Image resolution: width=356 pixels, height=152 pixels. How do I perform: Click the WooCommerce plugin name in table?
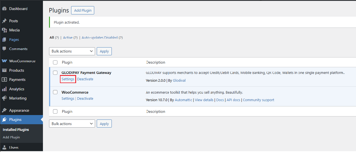(75, 92)
